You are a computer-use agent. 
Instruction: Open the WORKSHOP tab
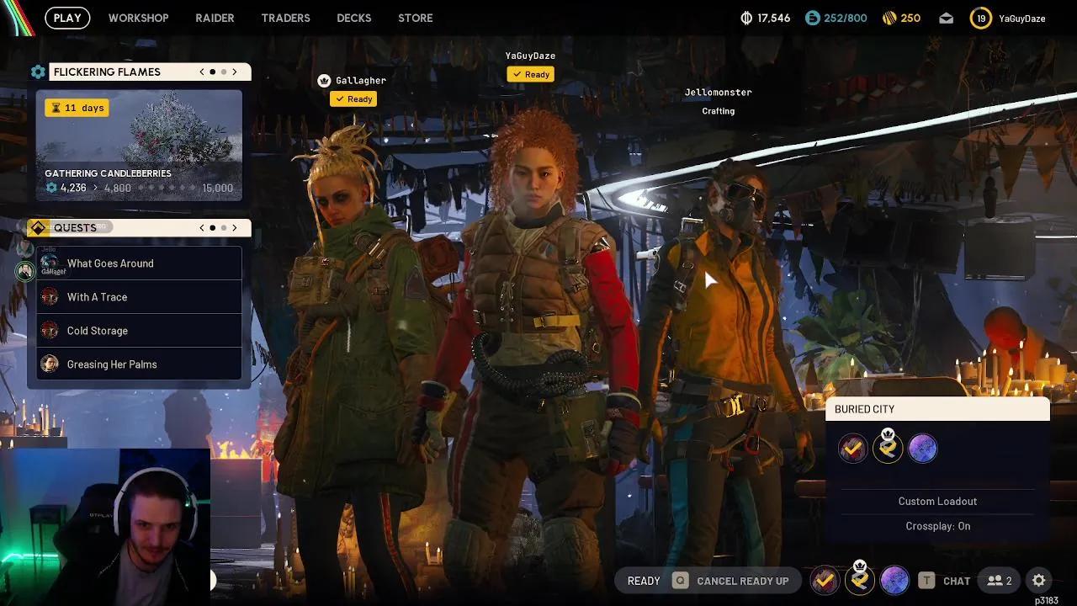tap(138, 18)
